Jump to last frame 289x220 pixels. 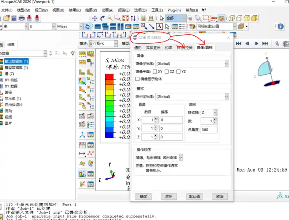click(265, 43)
